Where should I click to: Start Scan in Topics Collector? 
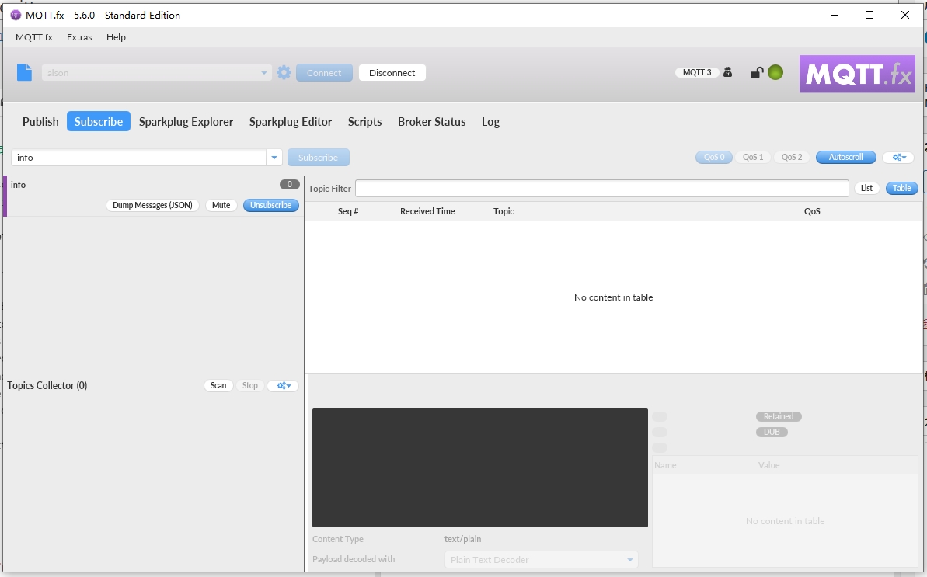[x=218, y=386]
